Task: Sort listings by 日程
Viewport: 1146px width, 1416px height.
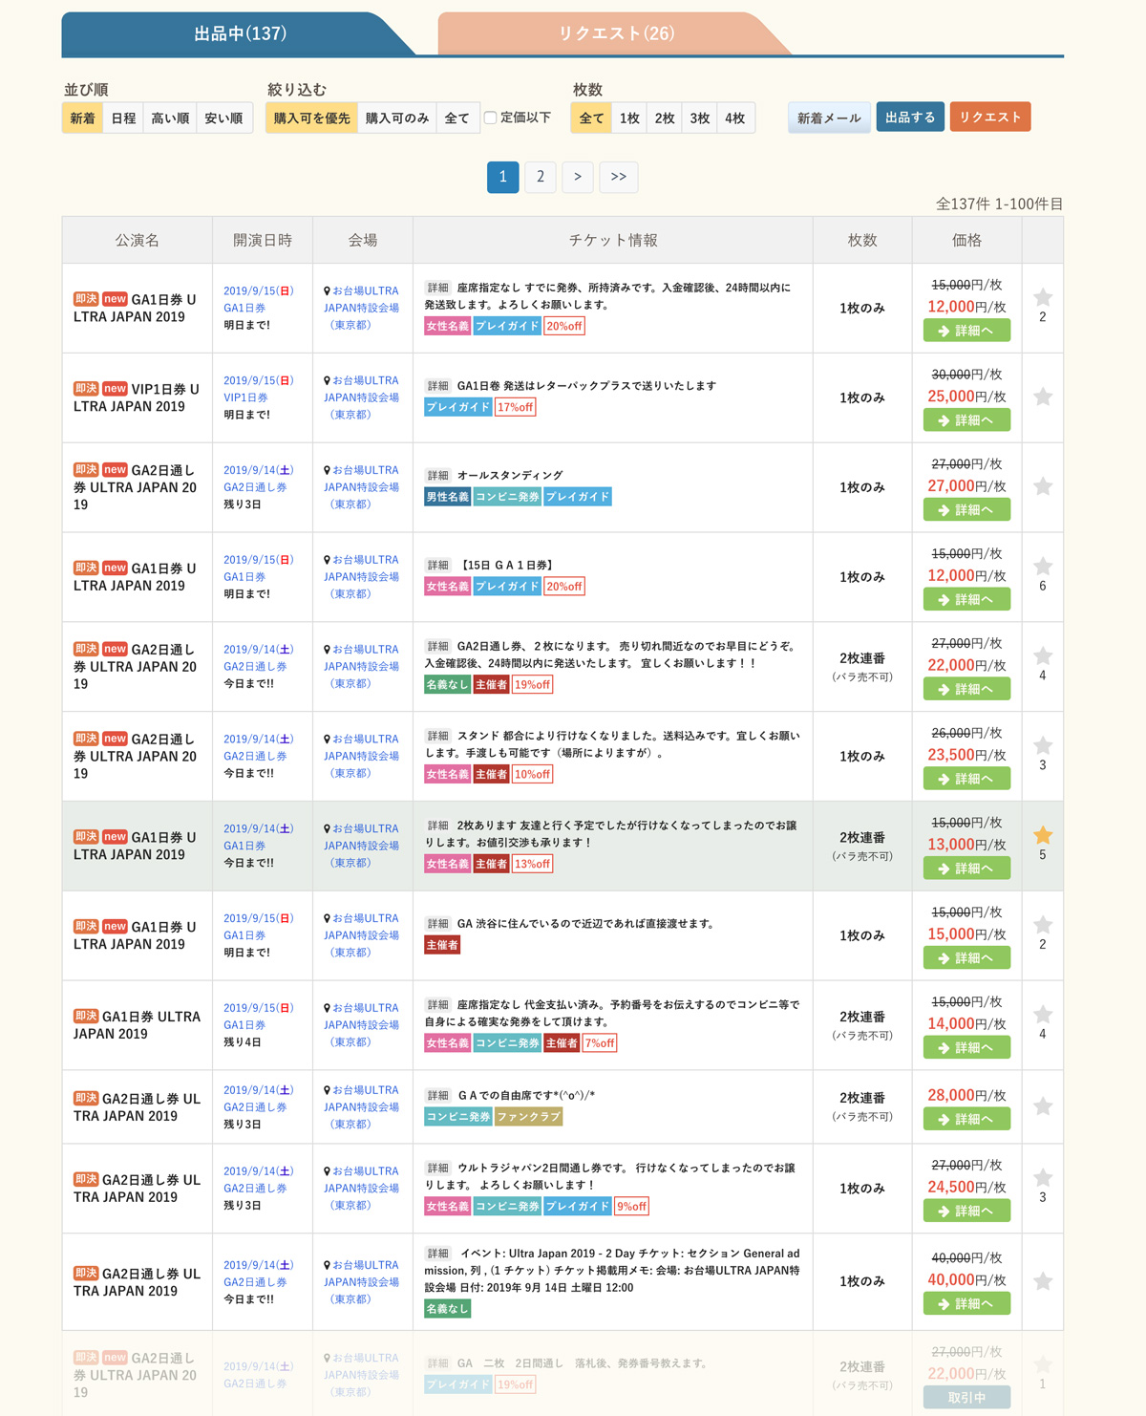Action: pyautogui.click(x=123, y=118)
